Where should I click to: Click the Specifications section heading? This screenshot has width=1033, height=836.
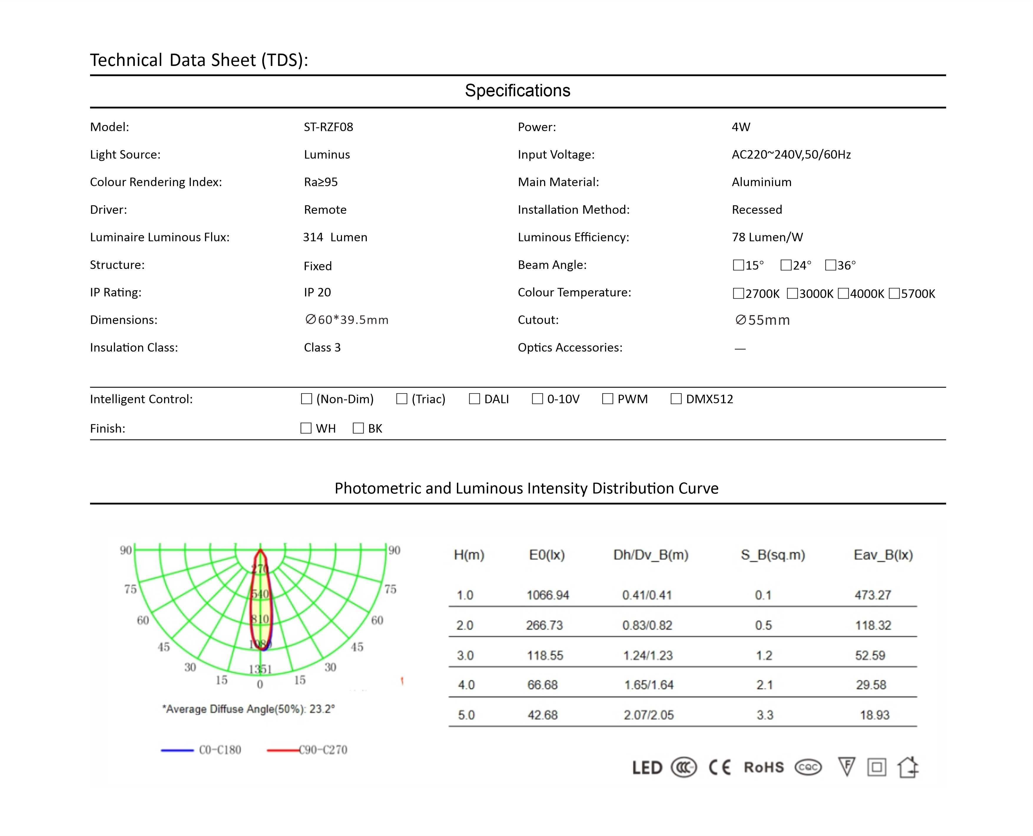[x=518, y=91]
